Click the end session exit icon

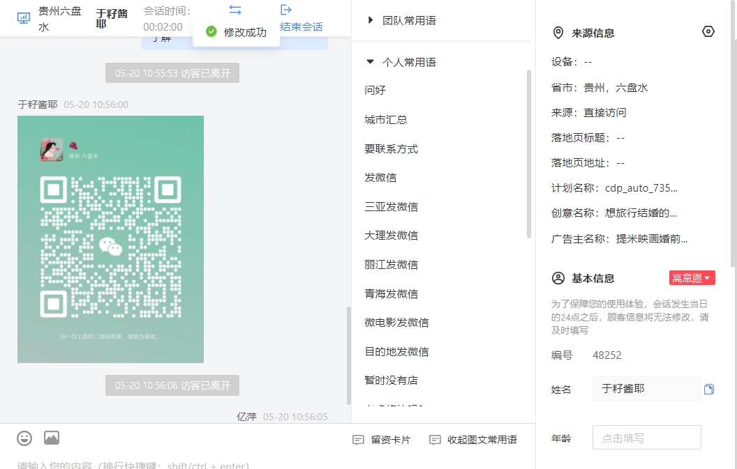tap(285, 10)
